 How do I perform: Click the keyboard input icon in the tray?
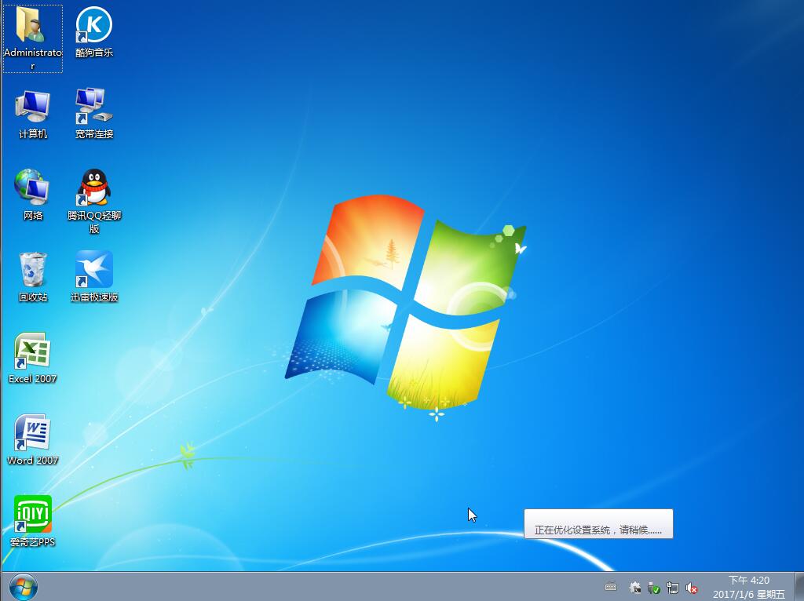612,587
